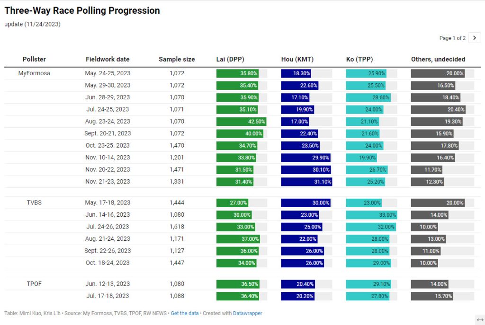Click the Ko (TPP) column header
The image size is (485, 325).
click(359, 60)
